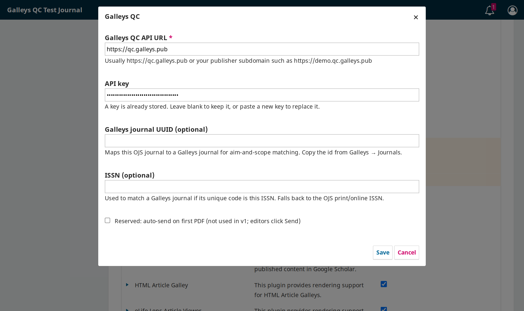Viewport: 524px width, 311px height.
Task: Focus the API key password field
Action: pyautogui.click(x=262, y=95)
